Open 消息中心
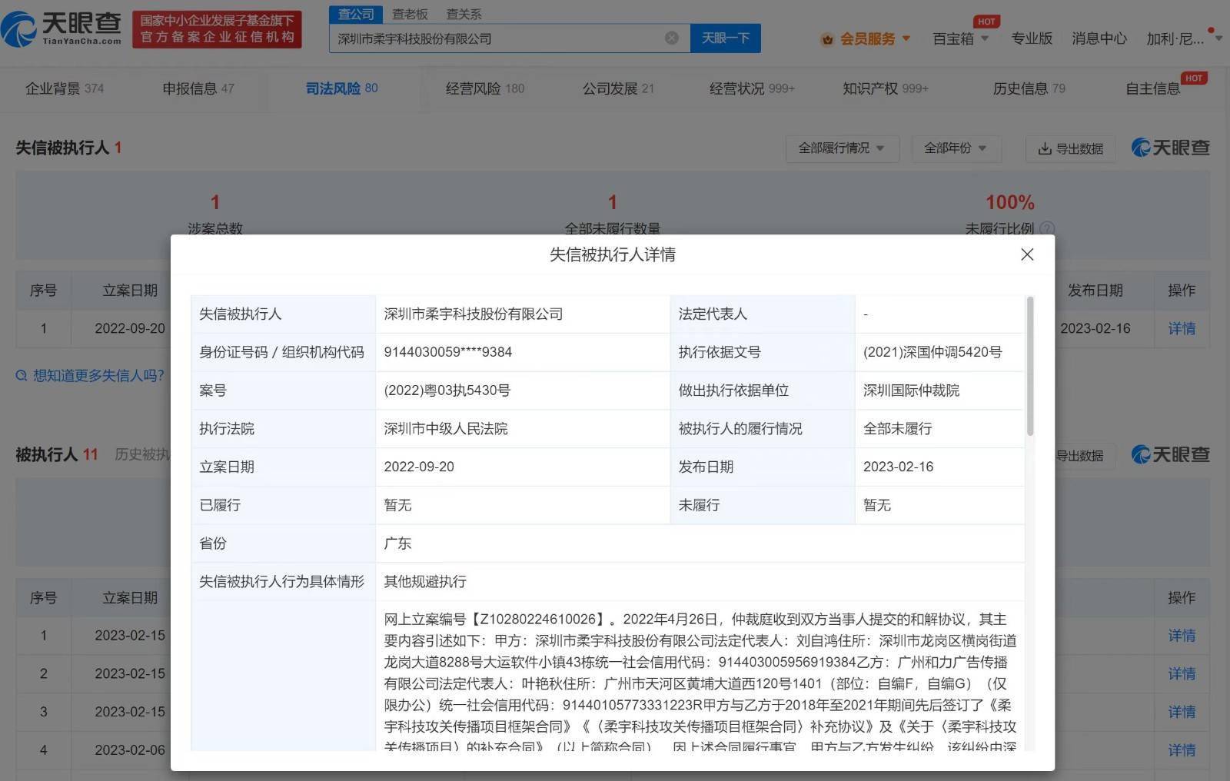 1099,38
